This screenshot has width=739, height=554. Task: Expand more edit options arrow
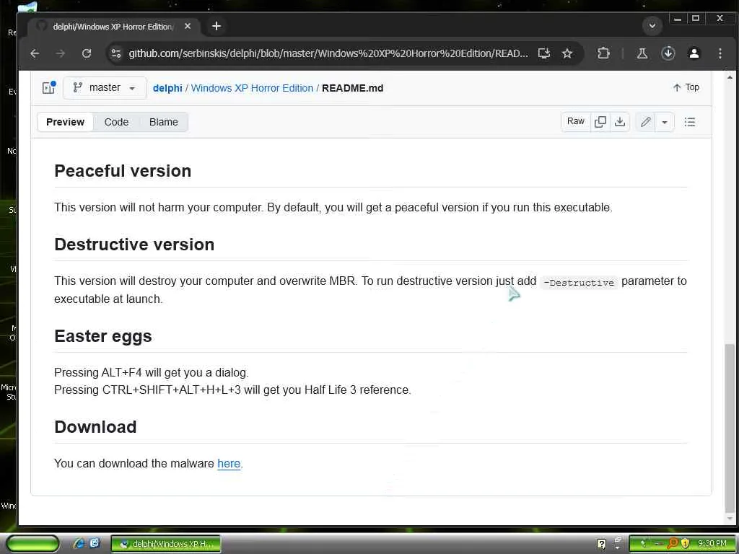665,122
